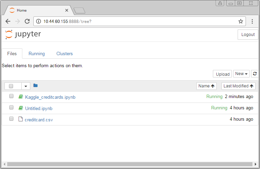Switch to the Files tab
The width and height of the screenshot is (260, 169).
click(12, 53)
